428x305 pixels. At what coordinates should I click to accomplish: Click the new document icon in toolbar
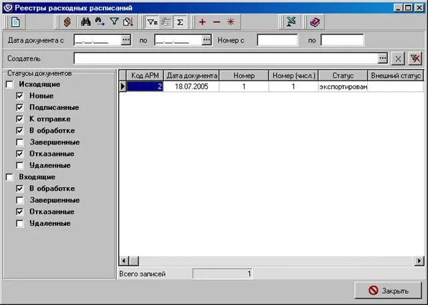point(15,22)
